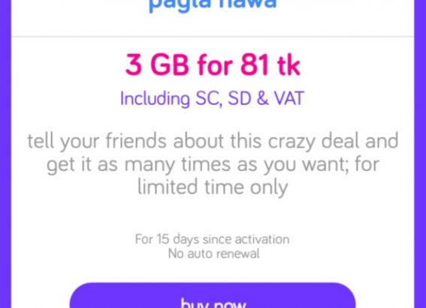Tap the 3 GB amount in the pink heading
The width and height of the screenshot is (426, 308).
tap(157, 65)
